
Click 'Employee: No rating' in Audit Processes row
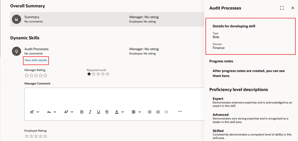(x=142, y=53)
